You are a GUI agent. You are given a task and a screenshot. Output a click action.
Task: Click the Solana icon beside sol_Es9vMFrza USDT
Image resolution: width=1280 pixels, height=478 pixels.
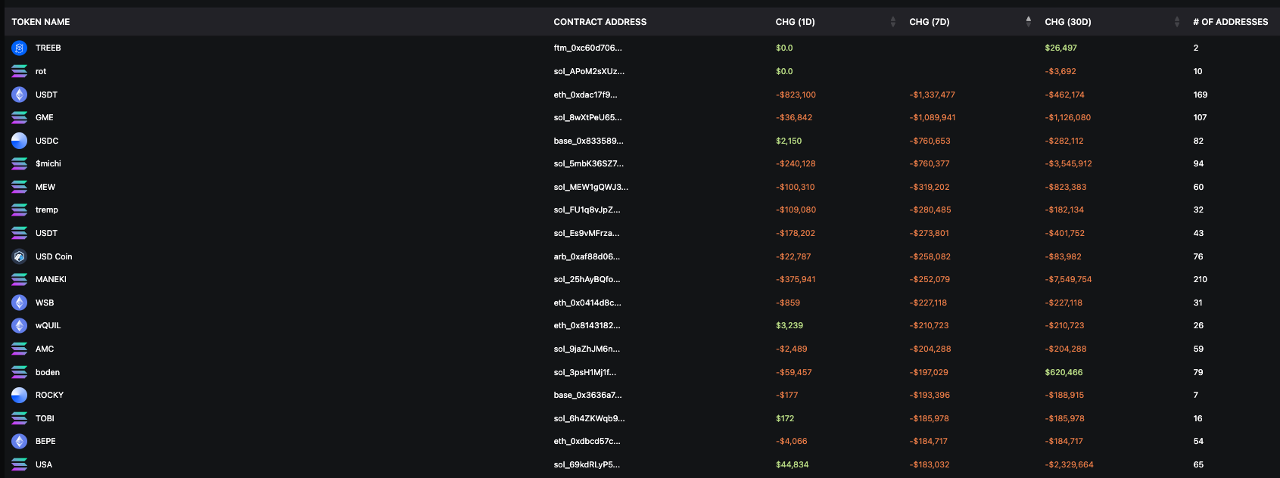pos(20,233)
